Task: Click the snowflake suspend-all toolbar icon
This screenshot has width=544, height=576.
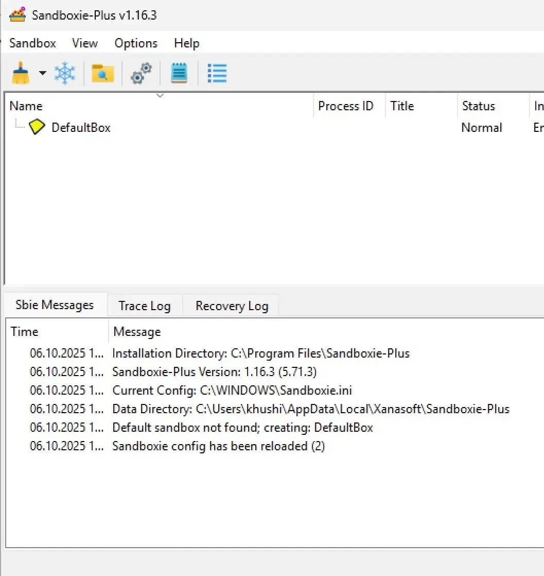Action: pos(65,73)
